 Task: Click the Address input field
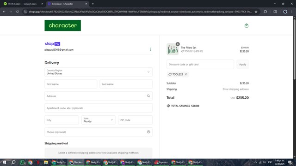click(x=99, y=96)
